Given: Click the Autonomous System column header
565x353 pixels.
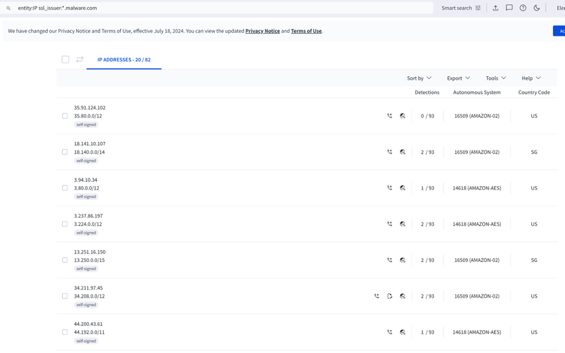Looking at the screenshot, I should tap(477, 92).
